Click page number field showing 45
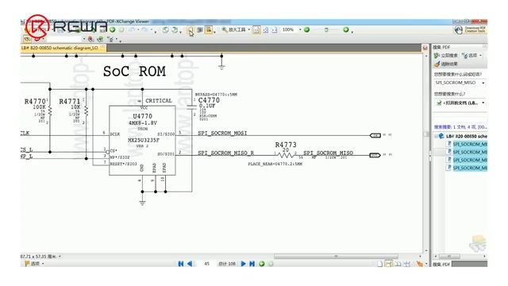 coord(206,264)
